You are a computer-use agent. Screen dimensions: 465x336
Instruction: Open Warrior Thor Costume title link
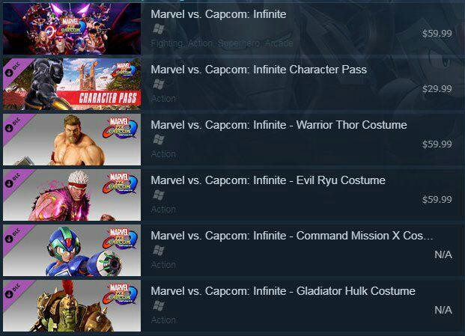click(x=279, y=125)
